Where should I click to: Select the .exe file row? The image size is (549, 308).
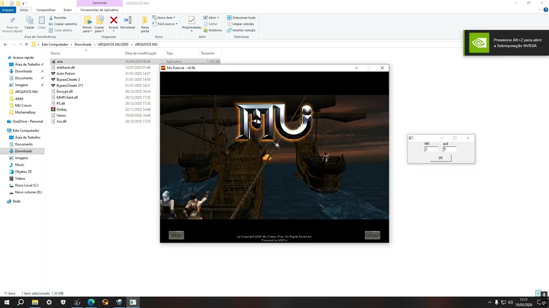pos(135,62)
